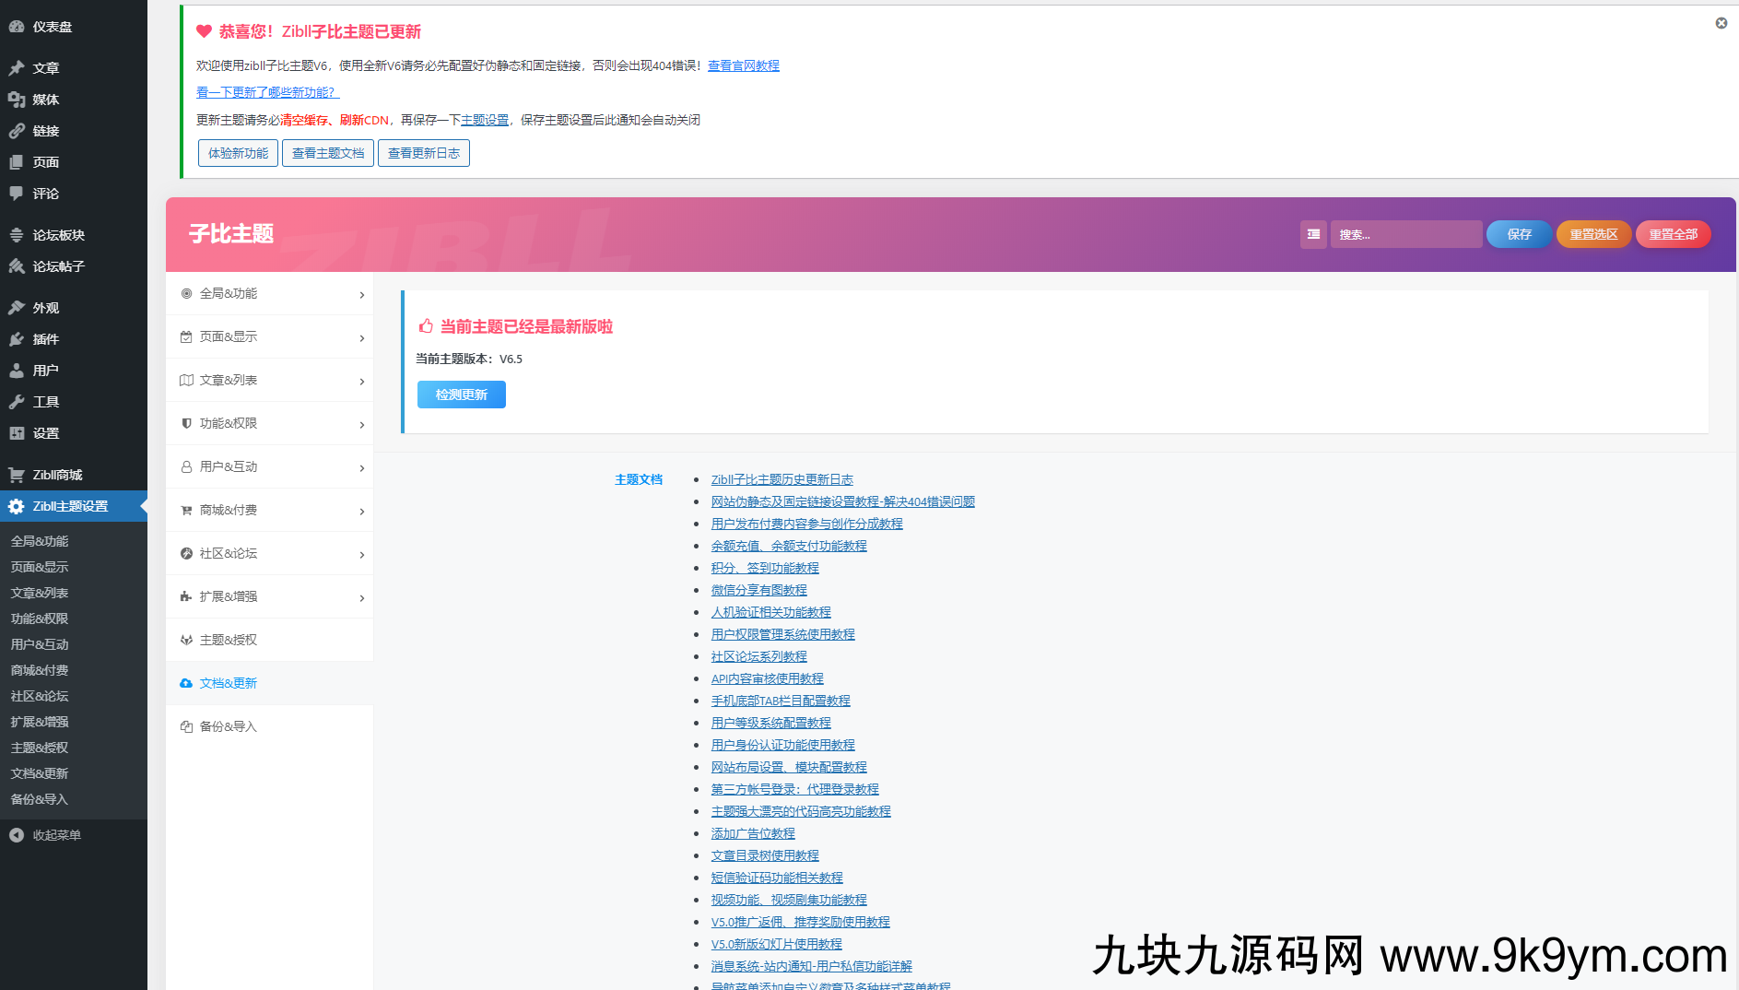
Task: Click the Zibll商城 shopping cart icon
Action: tap(17, 475)
